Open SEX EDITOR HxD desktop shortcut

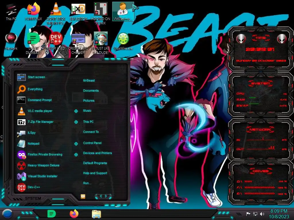(x=78, y=12)
